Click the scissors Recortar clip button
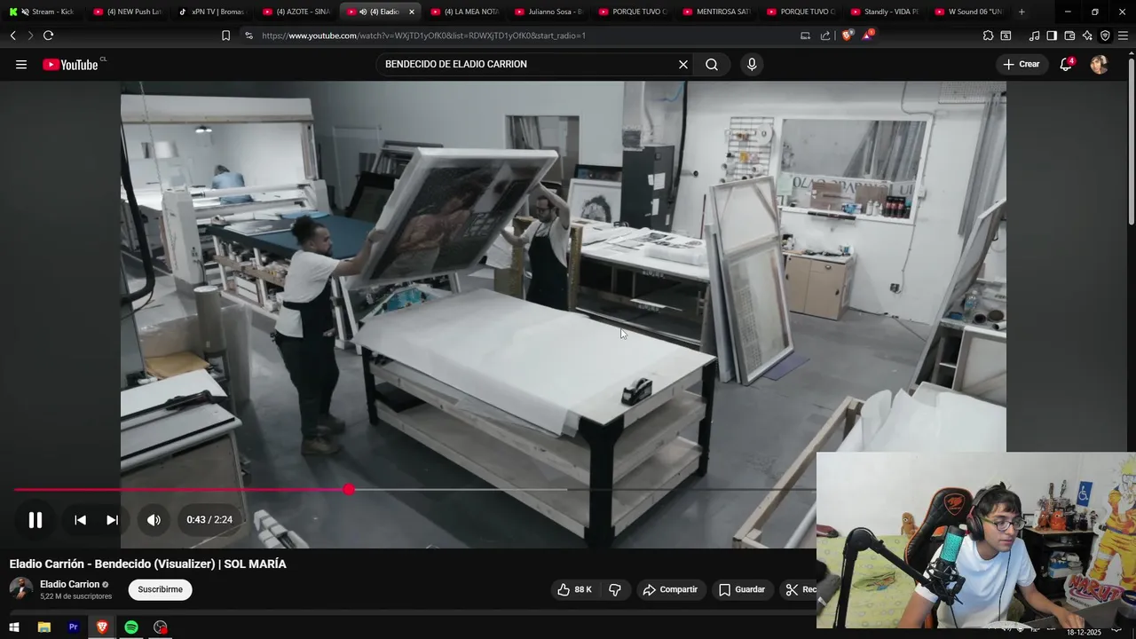Image resolution: width=1136 pixels, height=639 pixels. (x=800, y=589)
